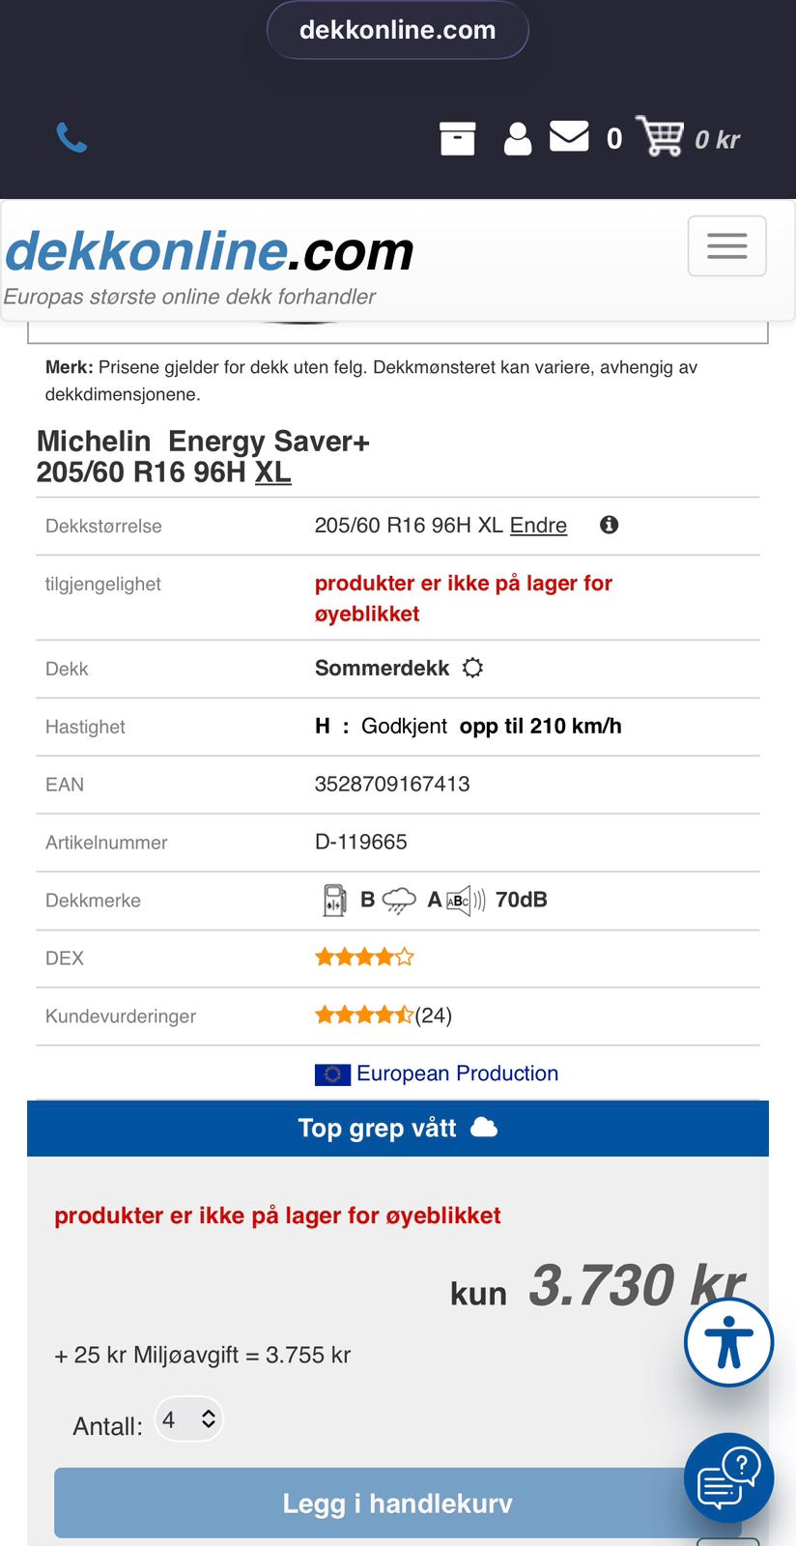
Task: Open the hamburger navigation menu
Action: [726, 246]
